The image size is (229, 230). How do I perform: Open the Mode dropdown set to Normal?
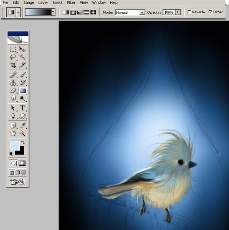[x=130, y=12]
